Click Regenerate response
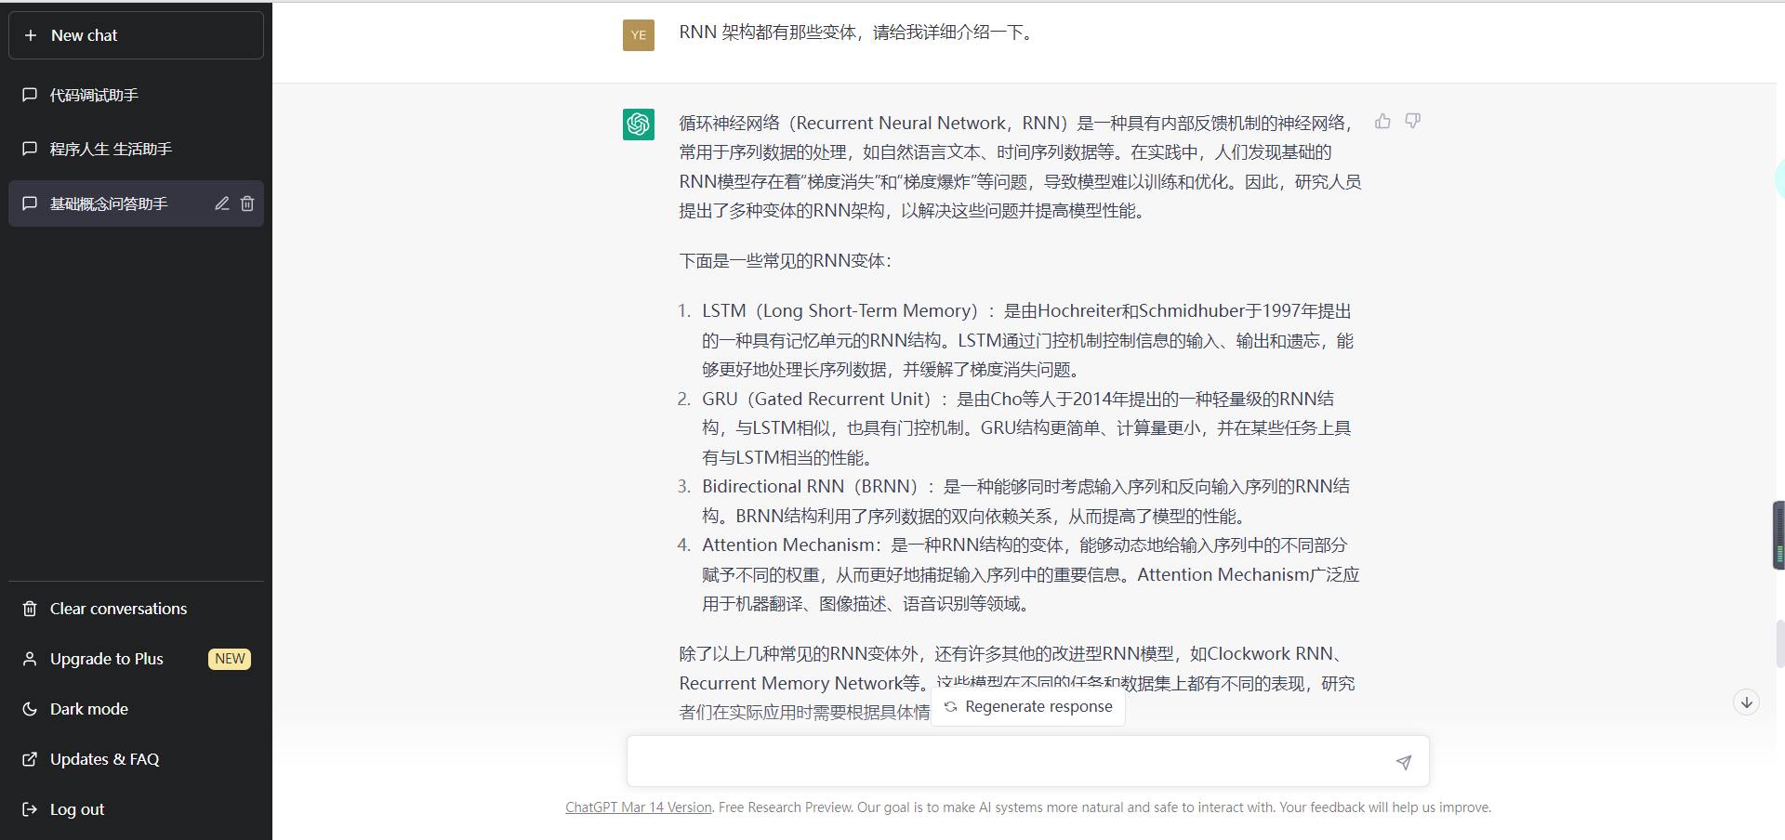The width and height of the screenshot is (1785, 840). coord(1028,707)
